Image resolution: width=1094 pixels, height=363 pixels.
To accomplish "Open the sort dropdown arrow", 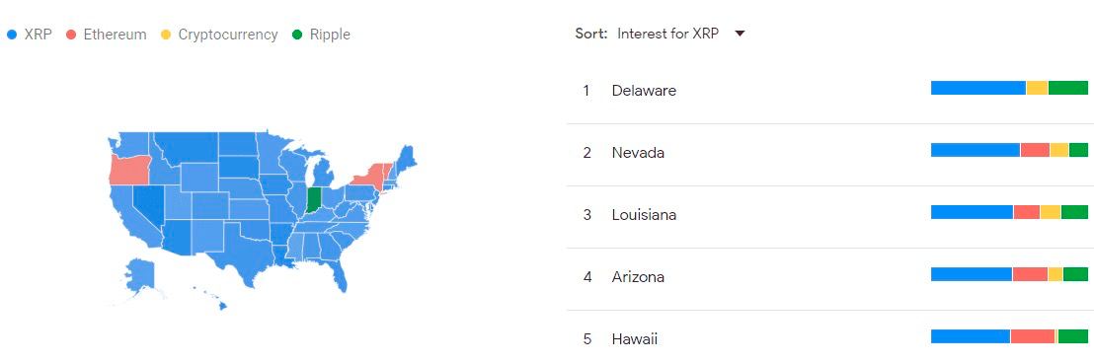I will click(741, 34).
